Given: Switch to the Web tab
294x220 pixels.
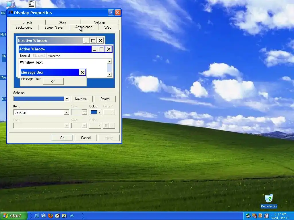Looking at the screenshot, I should 108,27.
